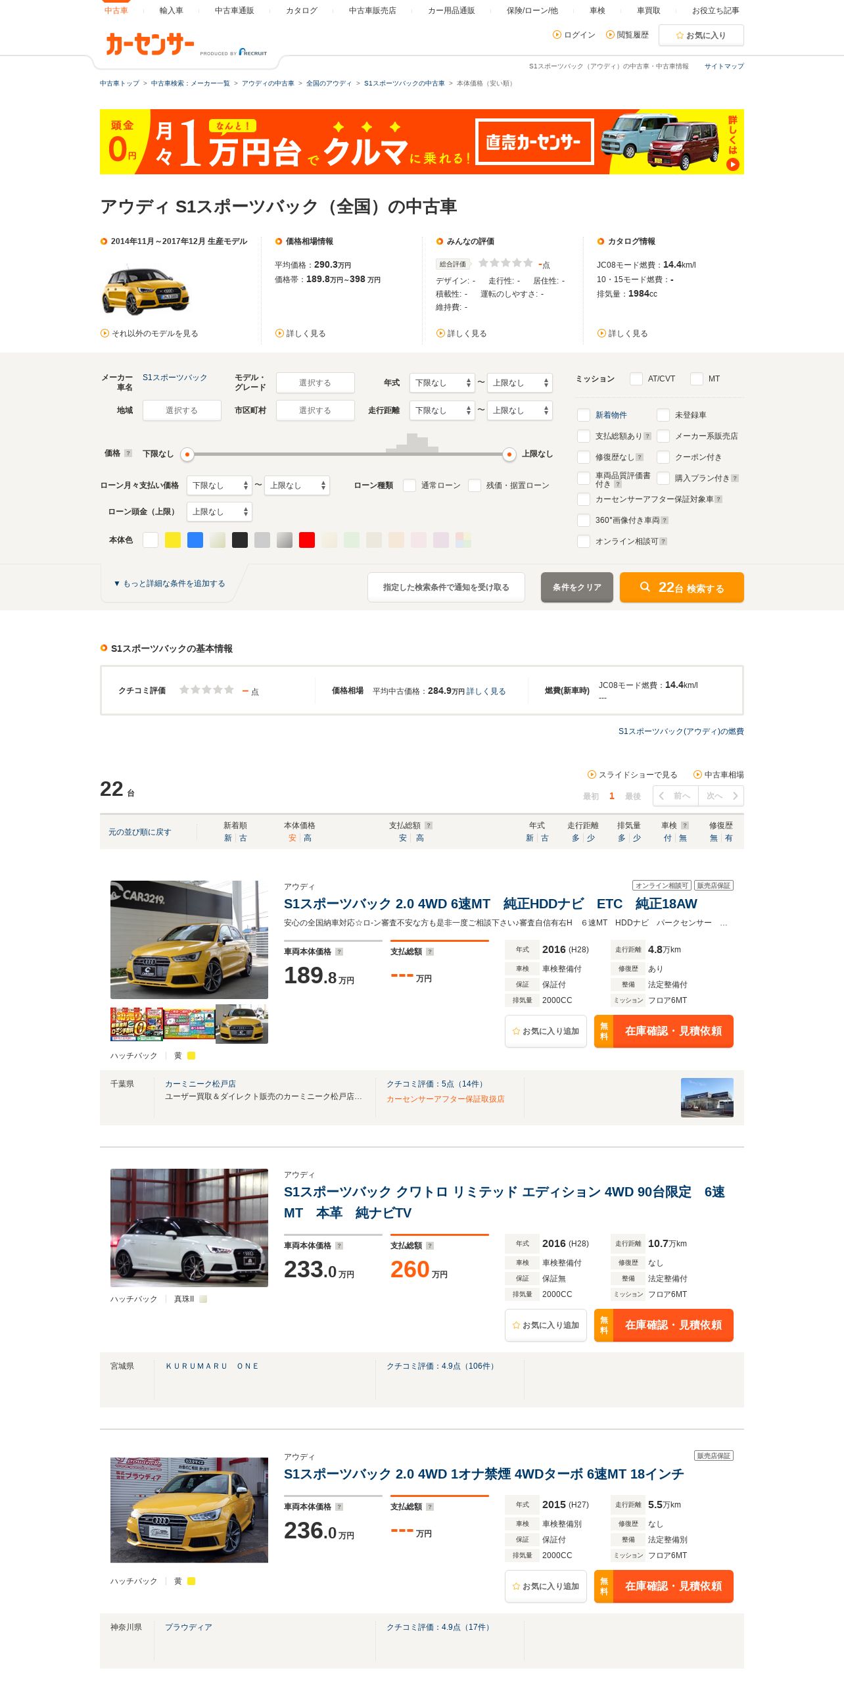844x1689 pixels.
Task: Click the 前へ pagination chevron
Action: click(x=662, y=796)
